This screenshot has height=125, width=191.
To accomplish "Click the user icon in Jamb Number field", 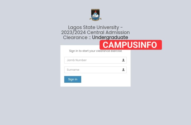I will click(x=123, y=60).
